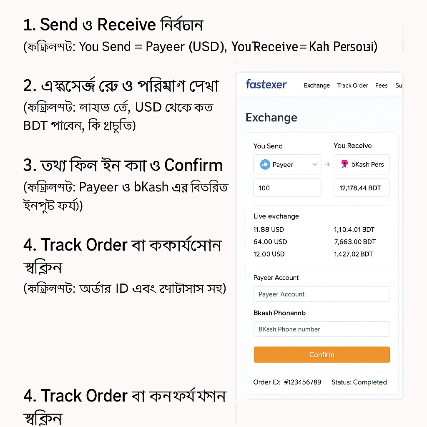Click the fastexer logo
Viewport: 427px width, 427px height.
tap(266, 84)
